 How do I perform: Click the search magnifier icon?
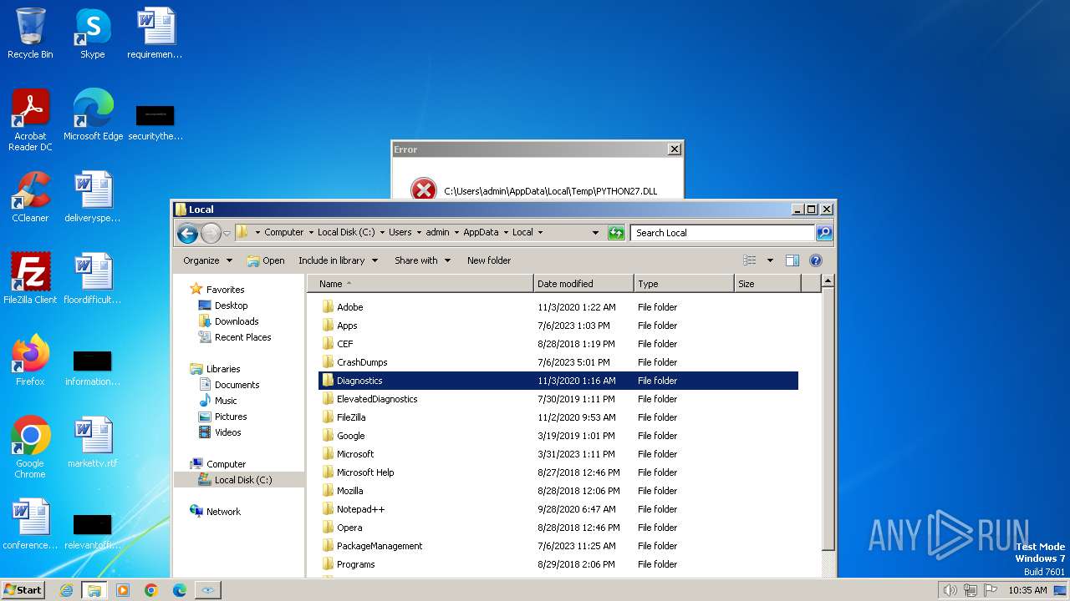point(824,233)
